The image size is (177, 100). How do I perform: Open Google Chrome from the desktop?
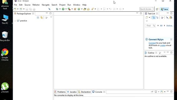pos(5,55)
